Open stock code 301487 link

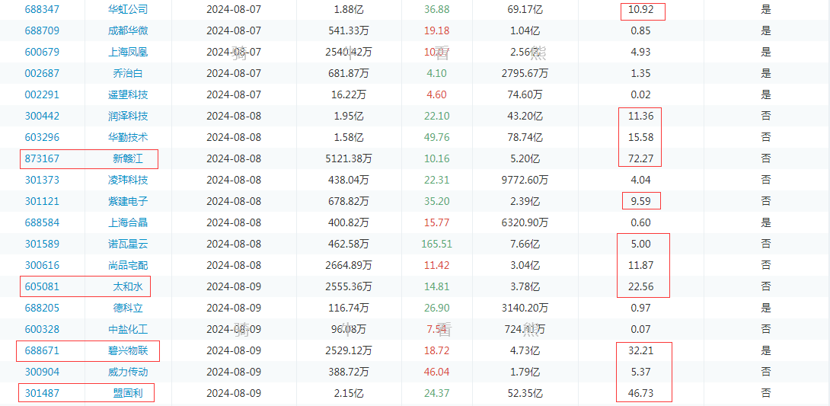click(42, 393)
